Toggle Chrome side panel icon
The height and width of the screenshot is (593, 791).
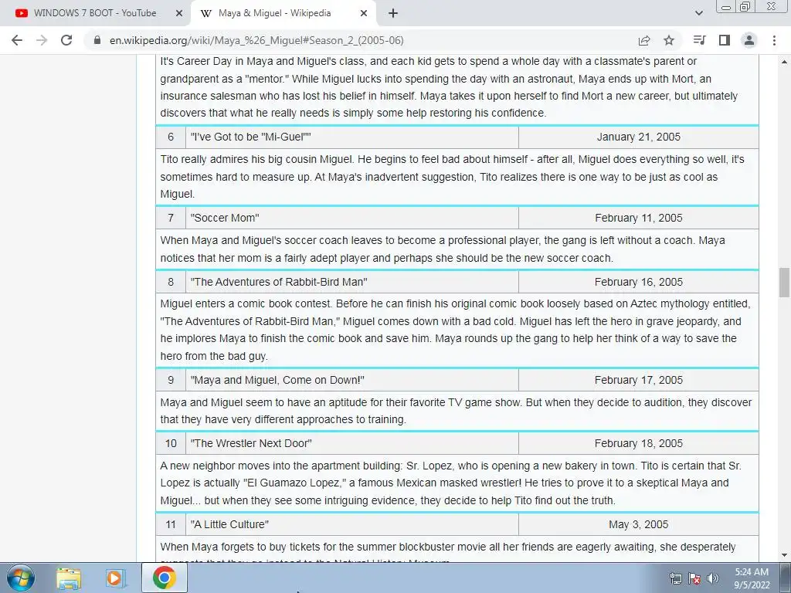pyautogui.click(x=725, y=40)
